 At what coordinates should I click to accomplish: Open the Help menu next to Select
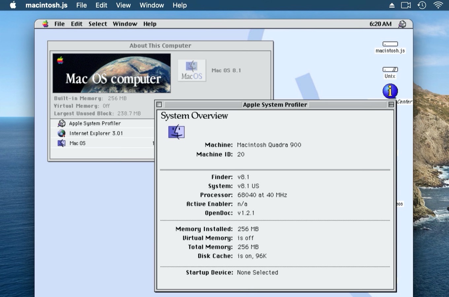149,24
